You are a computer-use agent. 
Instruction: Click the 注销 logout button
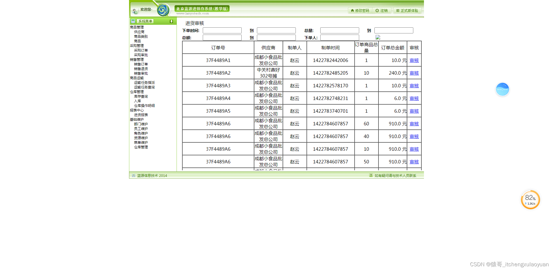(382, 11)
